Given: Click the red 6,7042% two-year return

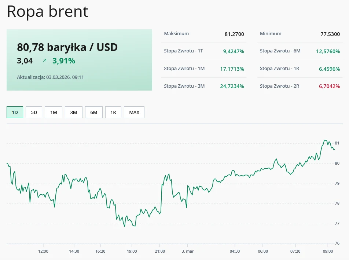Looking at the screenshot, I should point(330,86).
